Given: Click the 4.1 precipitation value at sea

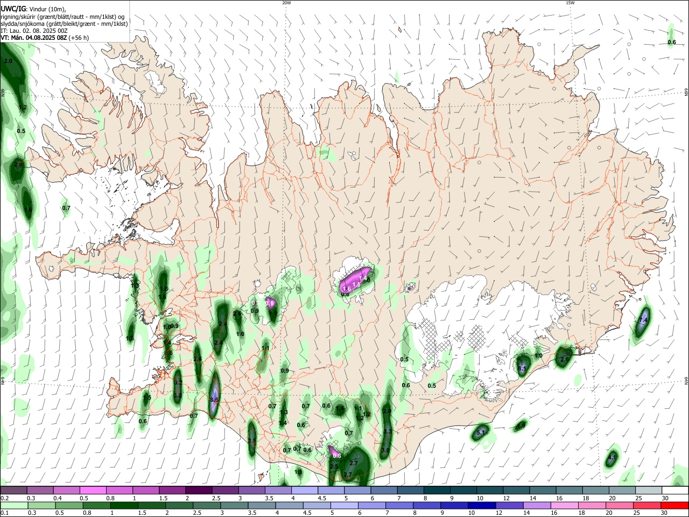Looking at the screenshot, I should coord(611,458).
